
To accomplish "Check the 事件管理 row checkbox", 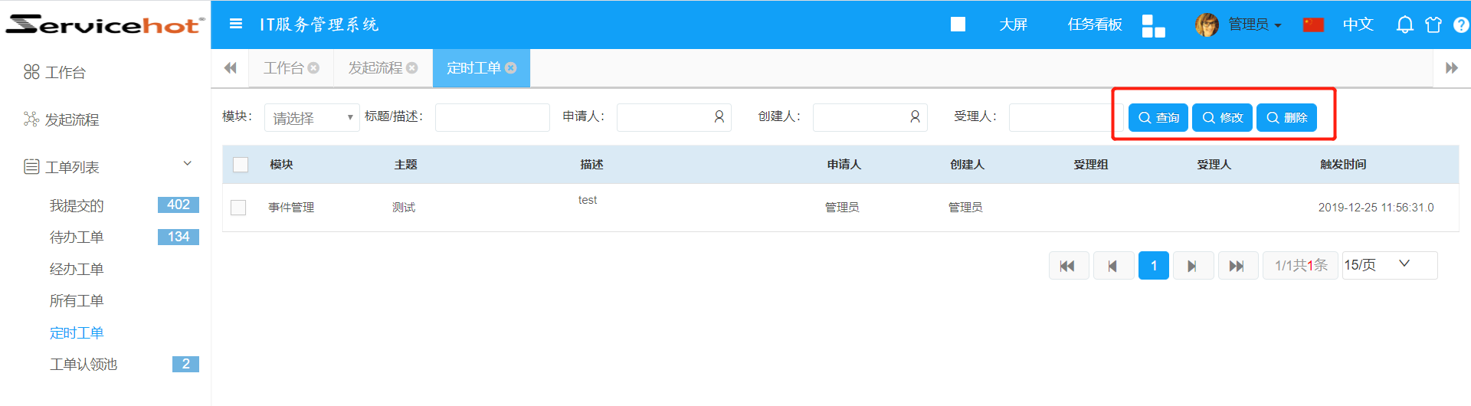I will click(x=239, y=208).
